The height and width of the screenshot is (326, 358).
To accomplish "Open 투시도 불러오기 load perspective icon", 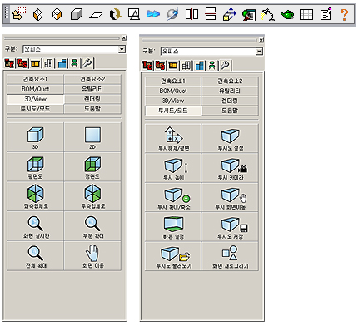I will 173,257.
